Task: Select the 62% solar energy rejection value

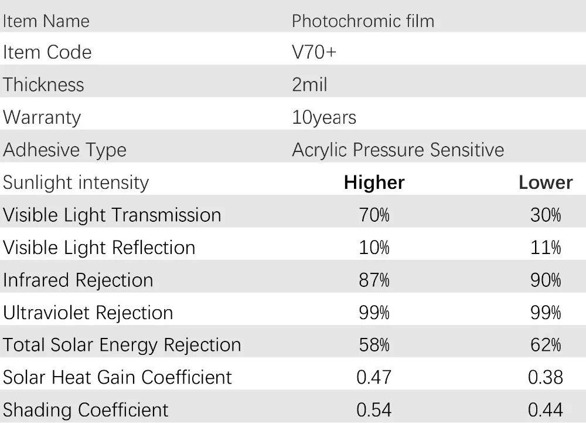Action: pyautogui.click(x=546, y=345)
